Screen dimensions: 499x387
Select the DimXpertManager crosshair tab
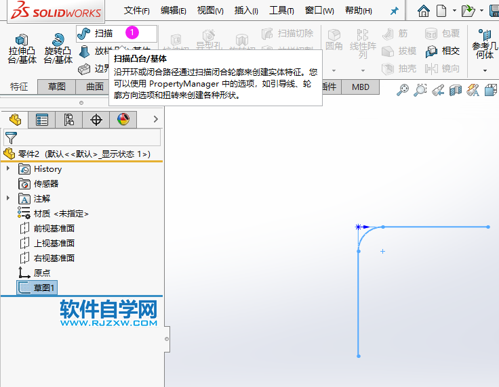[96, 120]
